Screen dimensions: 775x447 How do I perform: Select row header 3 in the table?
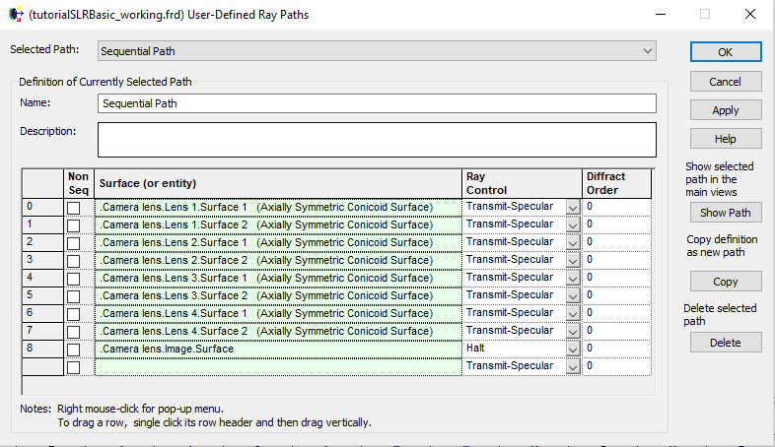point(42,260)
